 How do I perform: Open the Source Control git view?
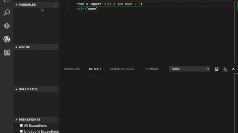pos(7,26)
